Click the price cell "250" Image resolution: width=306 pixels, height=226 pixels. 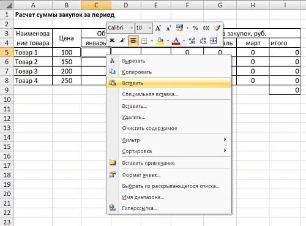(67, 80)
